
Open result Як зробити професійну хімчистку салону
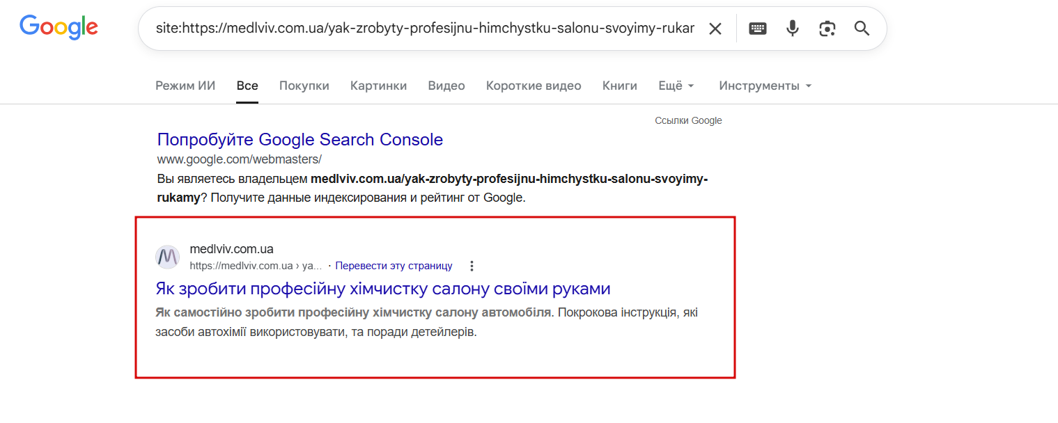click(382, 288)
